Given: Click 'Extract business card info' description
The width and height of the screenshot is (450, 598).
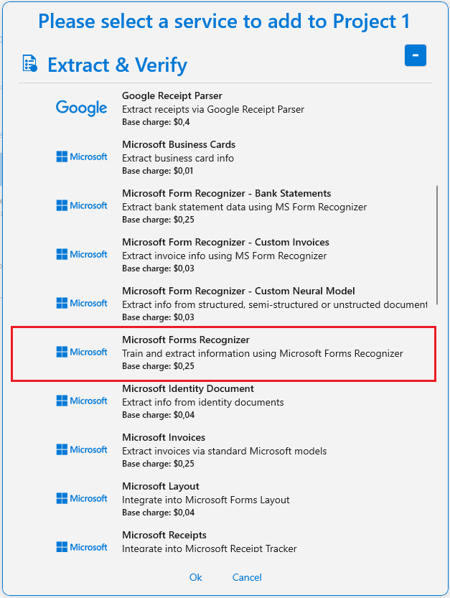Looking at the screenshot, I should [x=178, y=158].
